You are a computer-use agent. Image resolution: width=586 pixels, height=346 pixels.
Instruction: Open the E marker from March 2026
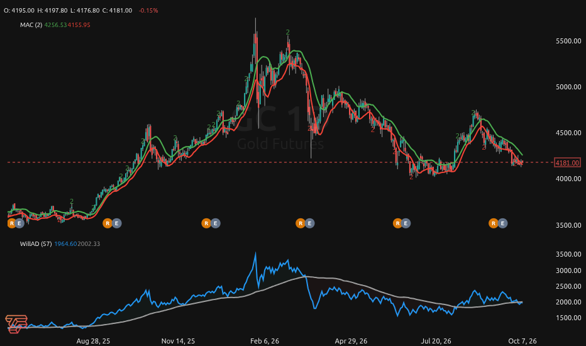309,223
